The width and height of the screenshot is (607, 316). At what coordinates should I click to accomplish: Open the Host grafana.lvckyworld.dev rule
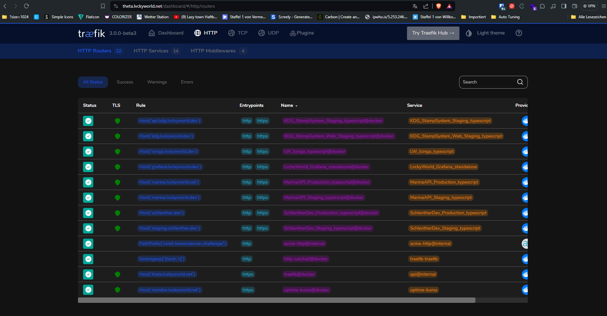170,167
